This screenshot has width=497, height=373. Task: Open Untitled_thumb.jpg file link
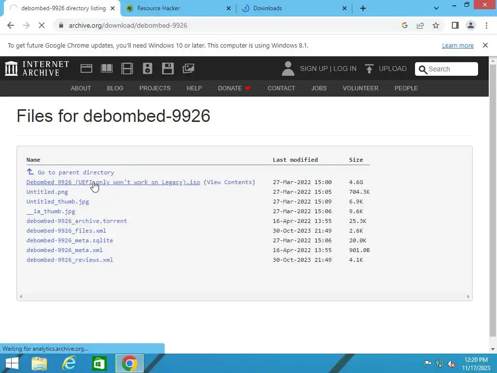58,202
